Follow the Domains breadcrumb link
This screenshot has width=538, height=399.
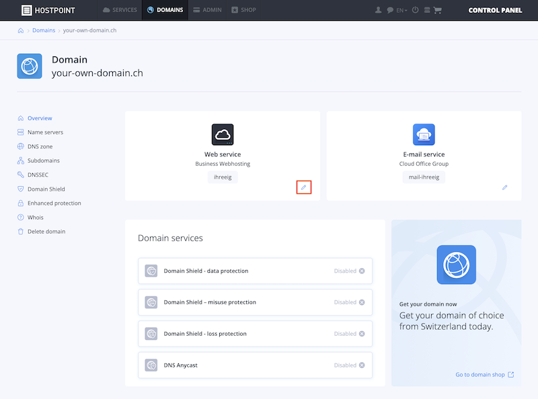coord(44,30)
